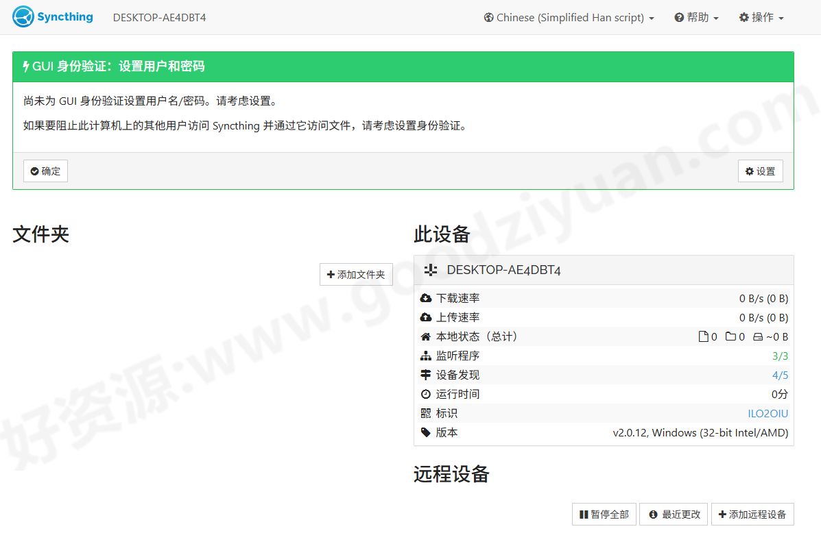Open the device ID link ILO2OIU
Screen dimensions: 821x544
pyautogui.click(x=768, y=413)
